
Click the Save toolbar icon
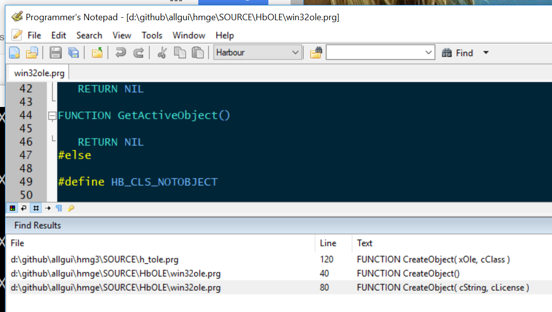[55, 53]
